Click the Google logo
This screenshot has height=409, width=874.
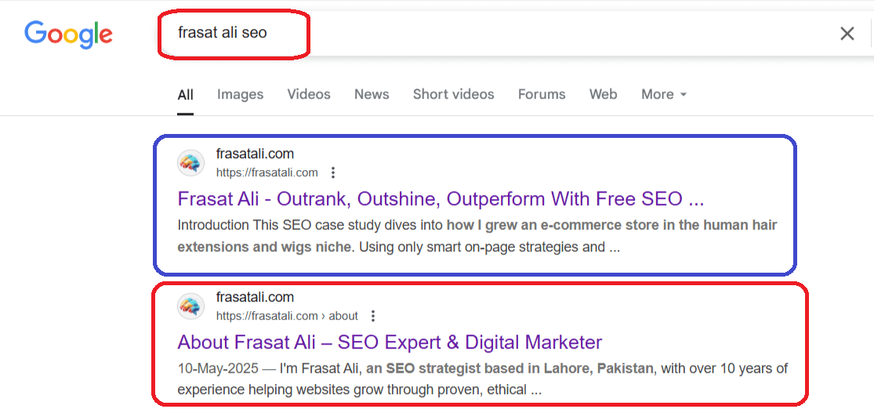click(x=68, y=34)
